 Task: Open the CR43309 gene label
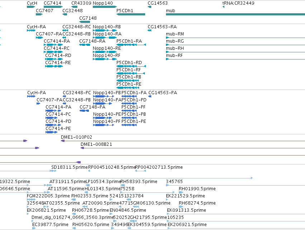click(x=81, y=3)
